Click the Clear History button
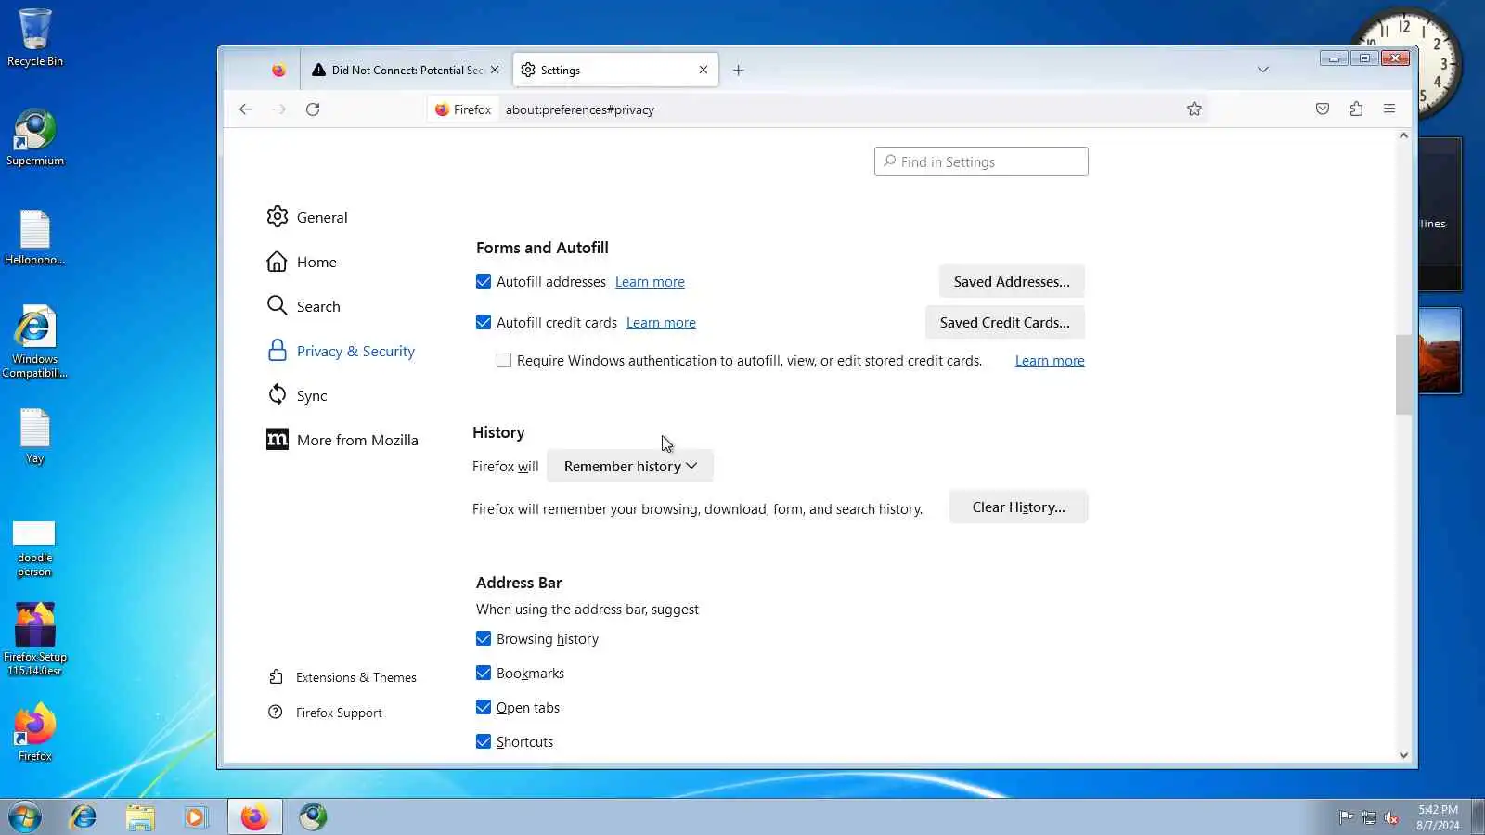The height and width of the screenshot is (835, 1485). point(1018,507)
